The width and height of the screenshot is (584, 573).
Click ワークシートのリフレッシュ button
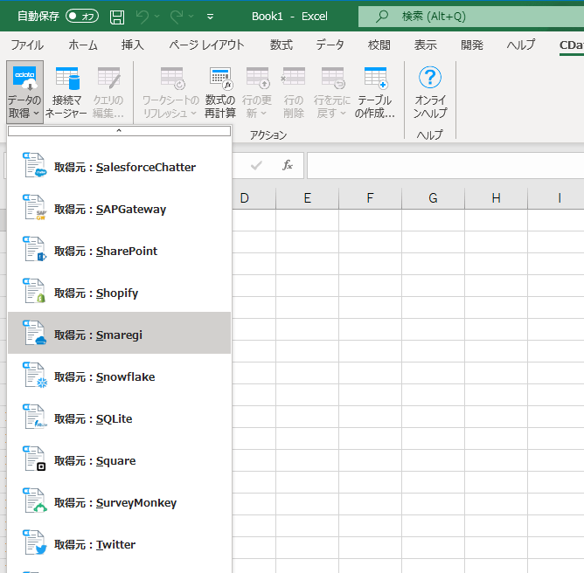[170, 92]
